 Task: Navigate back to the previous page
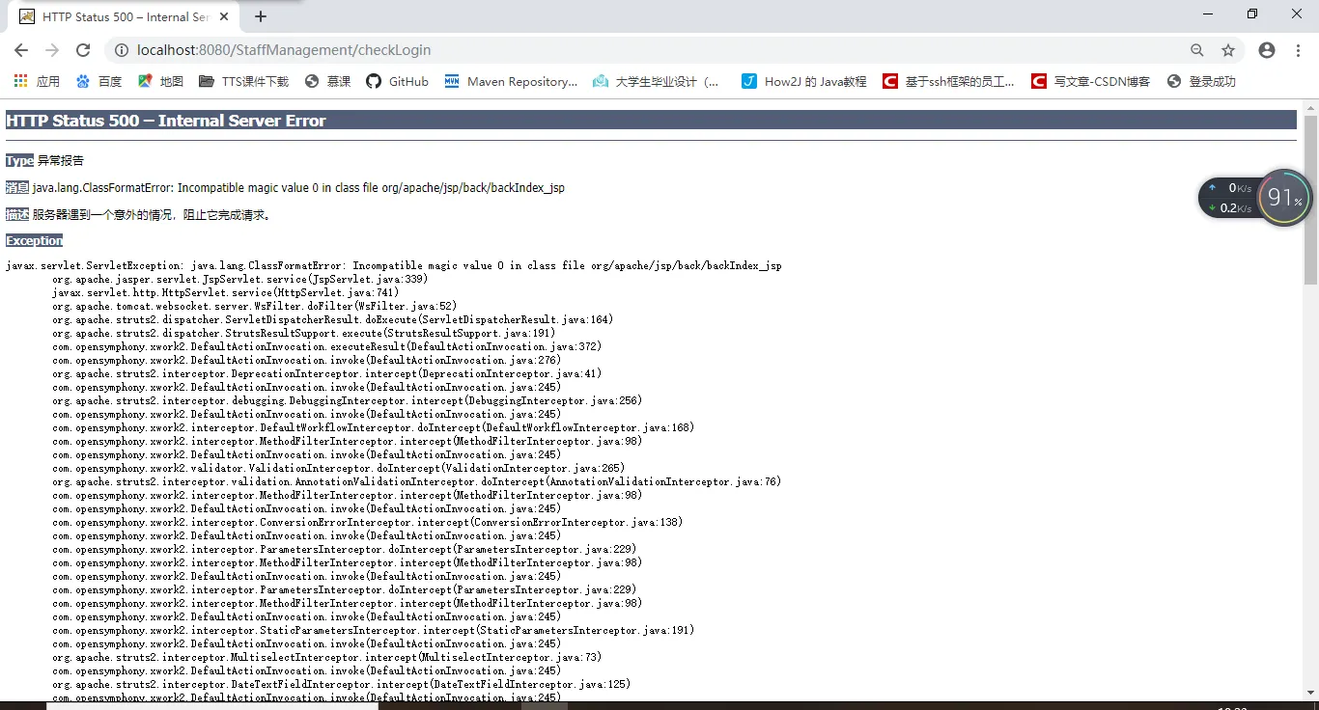click(21, 49)
